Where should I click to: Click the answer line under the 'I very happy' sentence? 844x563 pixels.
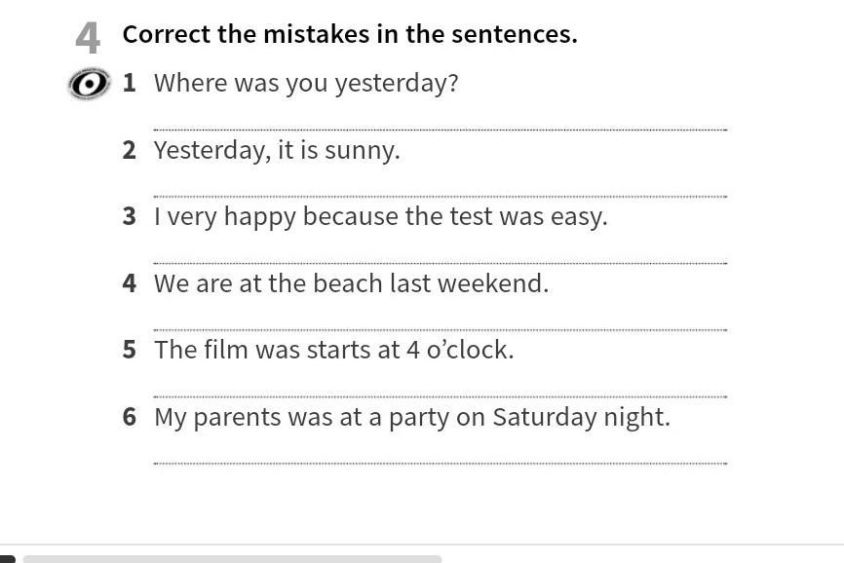(440, 262)
